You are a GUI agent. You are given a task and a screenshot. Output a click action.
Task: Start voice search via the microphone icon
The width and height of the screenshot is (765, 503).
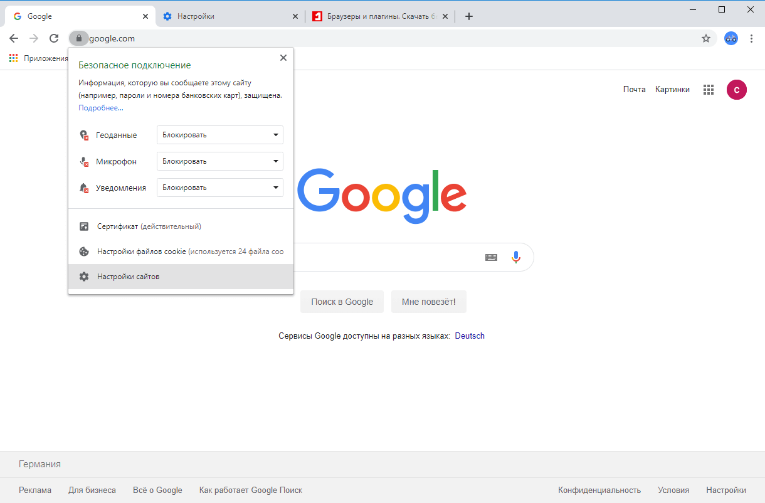click(515, 257)
